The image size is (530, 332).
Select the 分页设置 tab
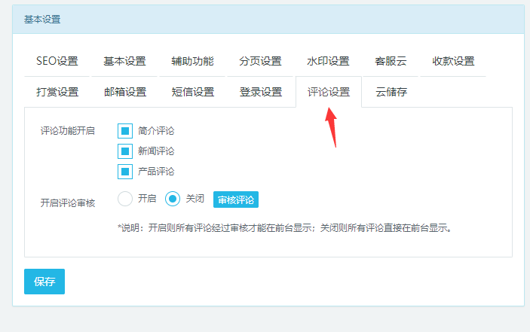tap(260, 62)
